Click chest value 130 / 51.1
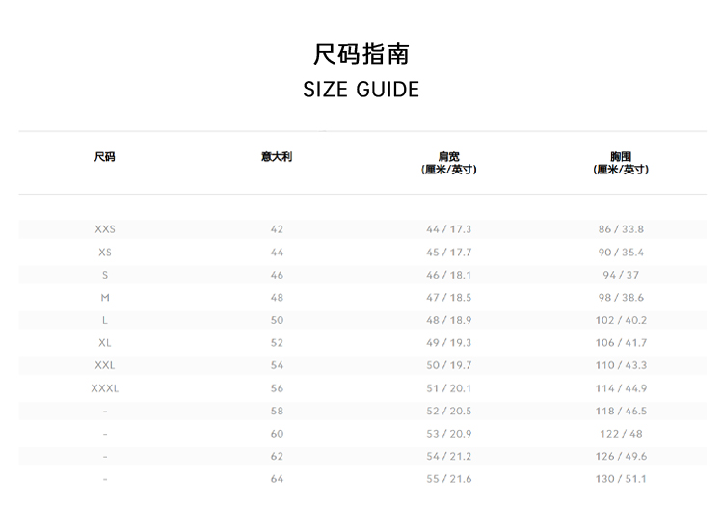 (621, 479)
